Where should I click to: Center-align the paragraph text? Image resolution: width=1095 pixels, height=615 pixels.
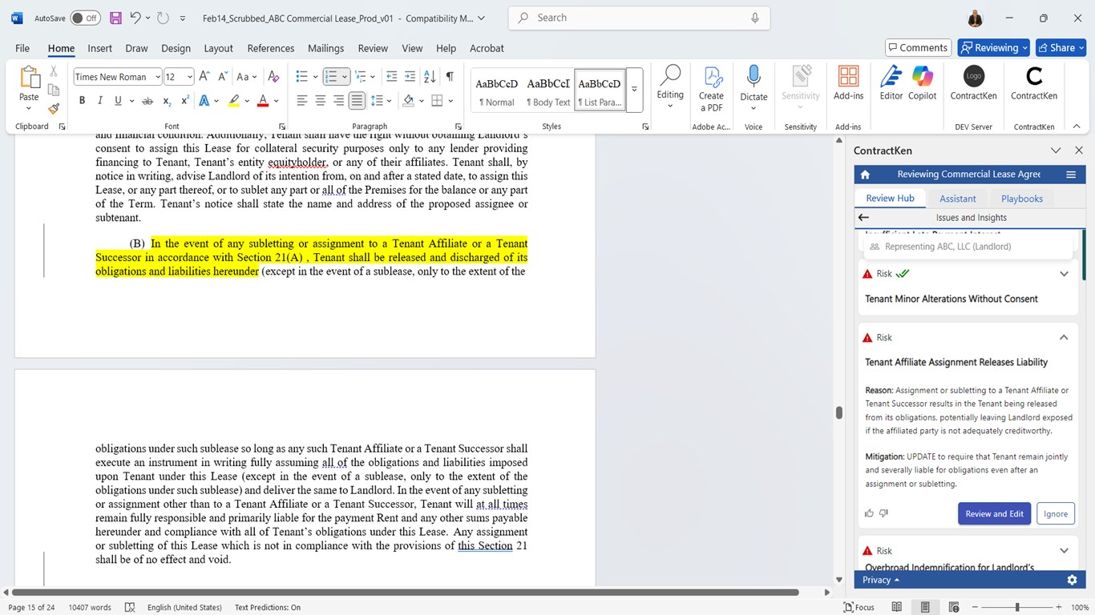pyautogui.click(x=320, y=101)
